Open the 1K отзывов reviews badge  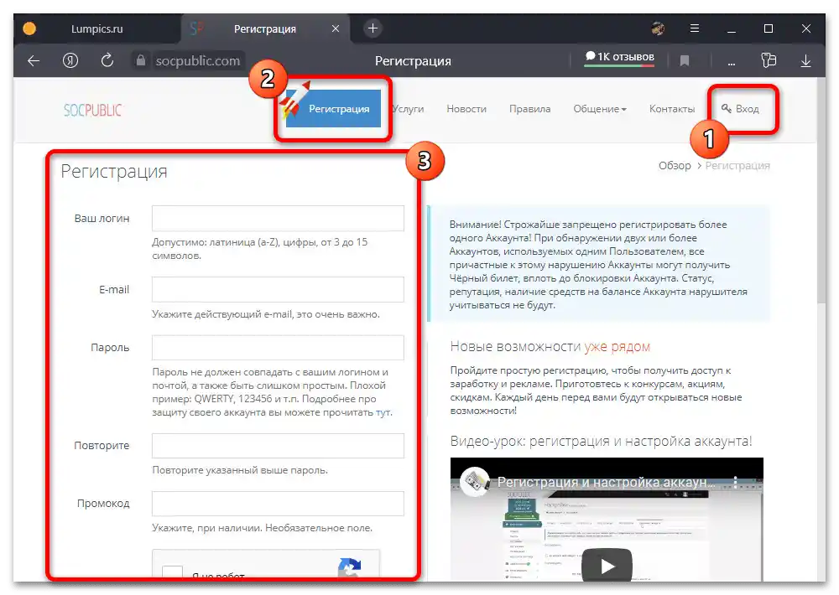coord(619,58)
